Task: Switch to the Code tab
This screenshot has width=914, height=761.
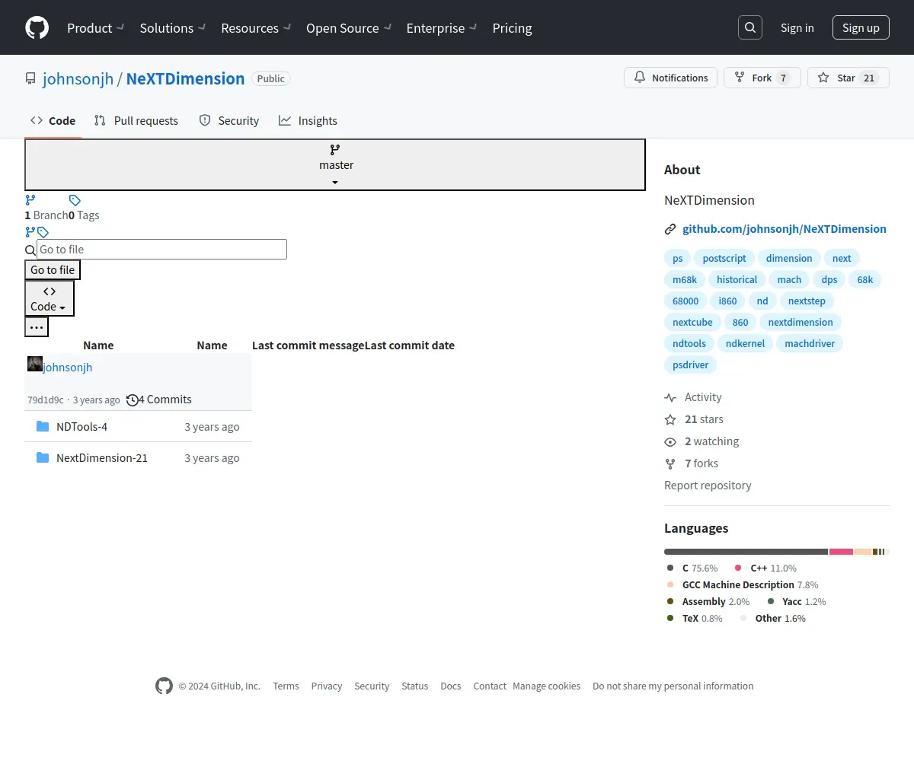Action: pos(53,120)
